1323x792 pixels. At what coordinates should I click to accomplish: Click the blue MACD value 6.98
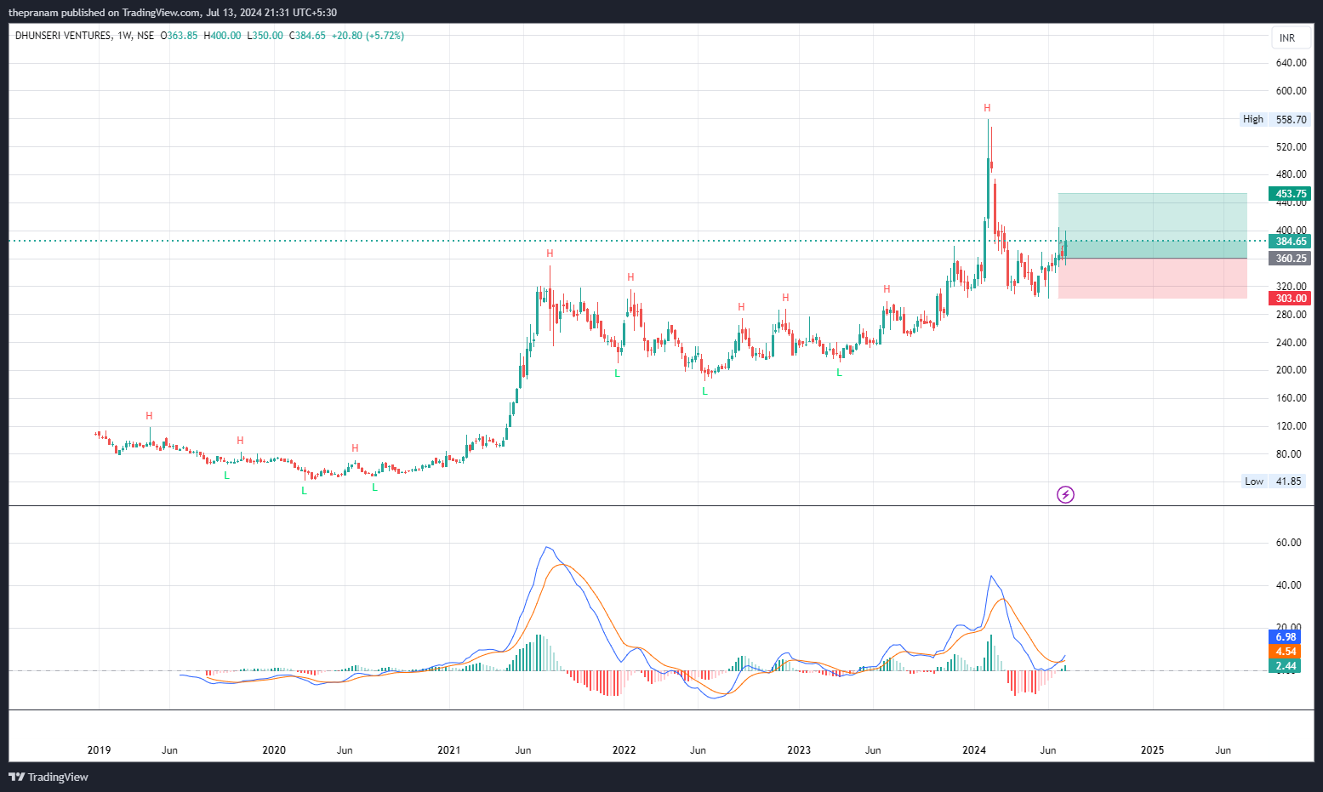pos(1285,637)
